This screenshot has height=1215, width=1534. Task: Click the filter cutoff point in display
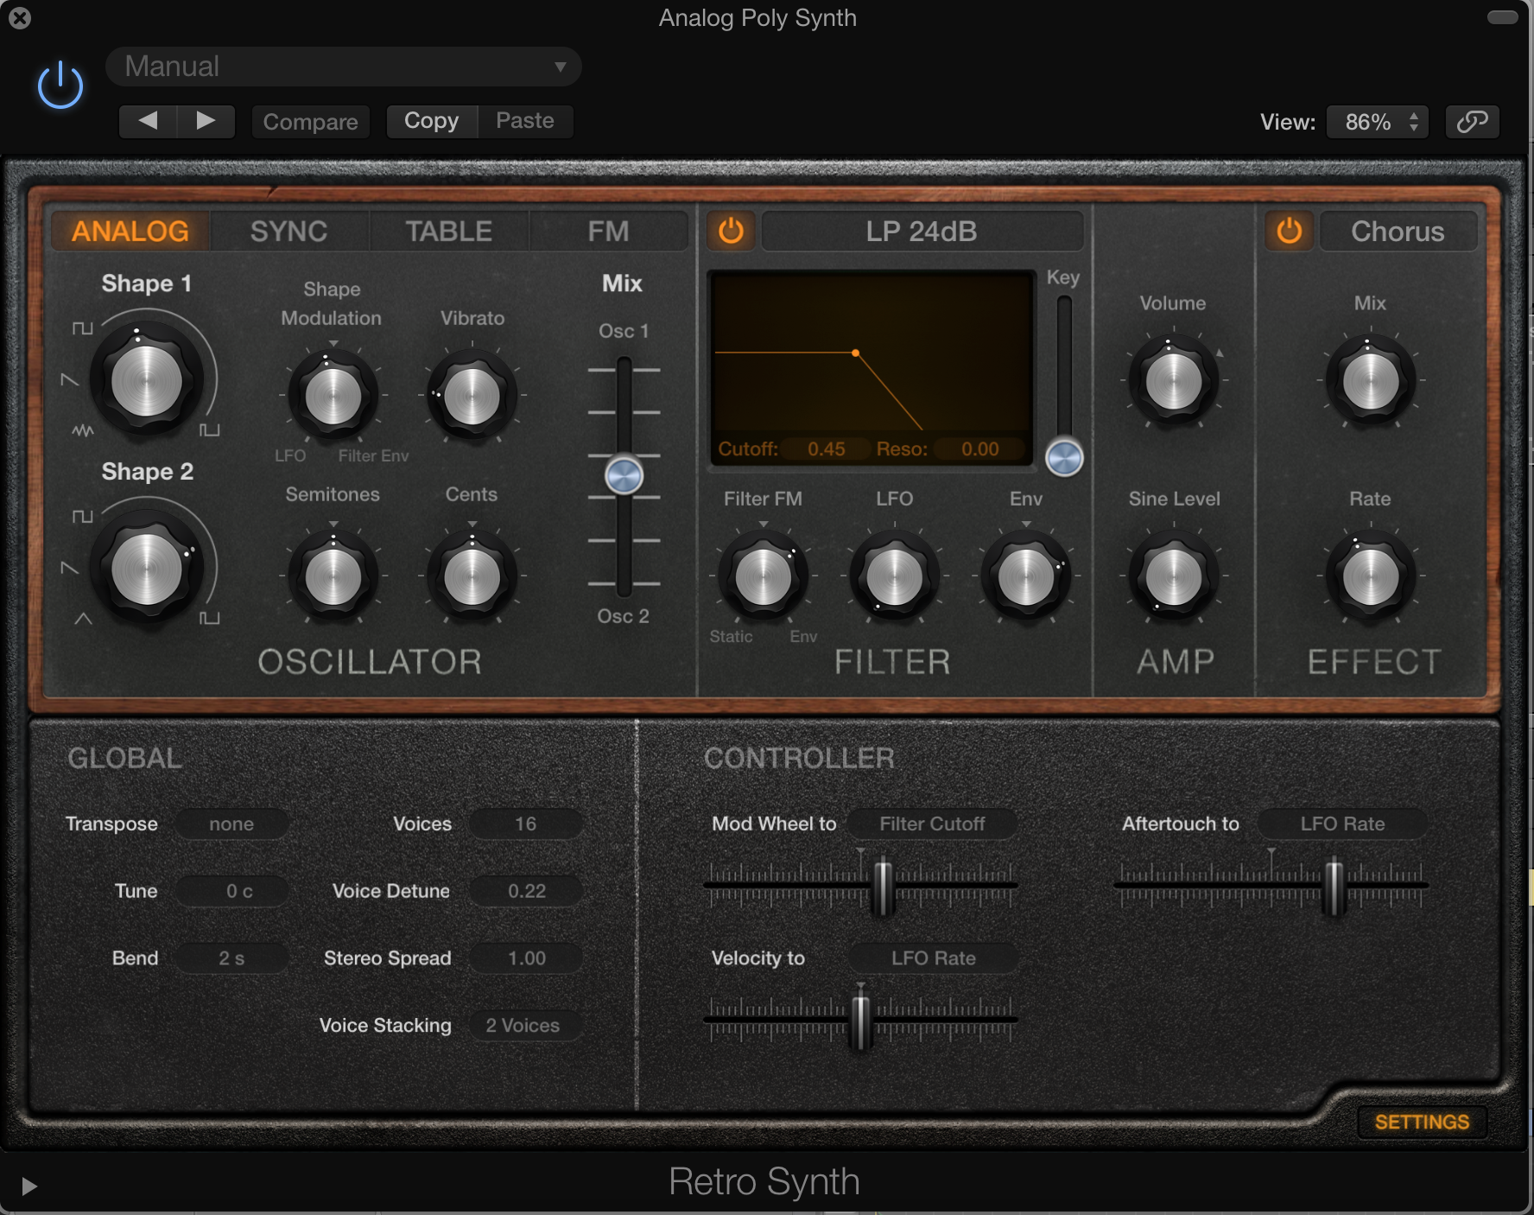pyautogui.click(x=855, y=353)
